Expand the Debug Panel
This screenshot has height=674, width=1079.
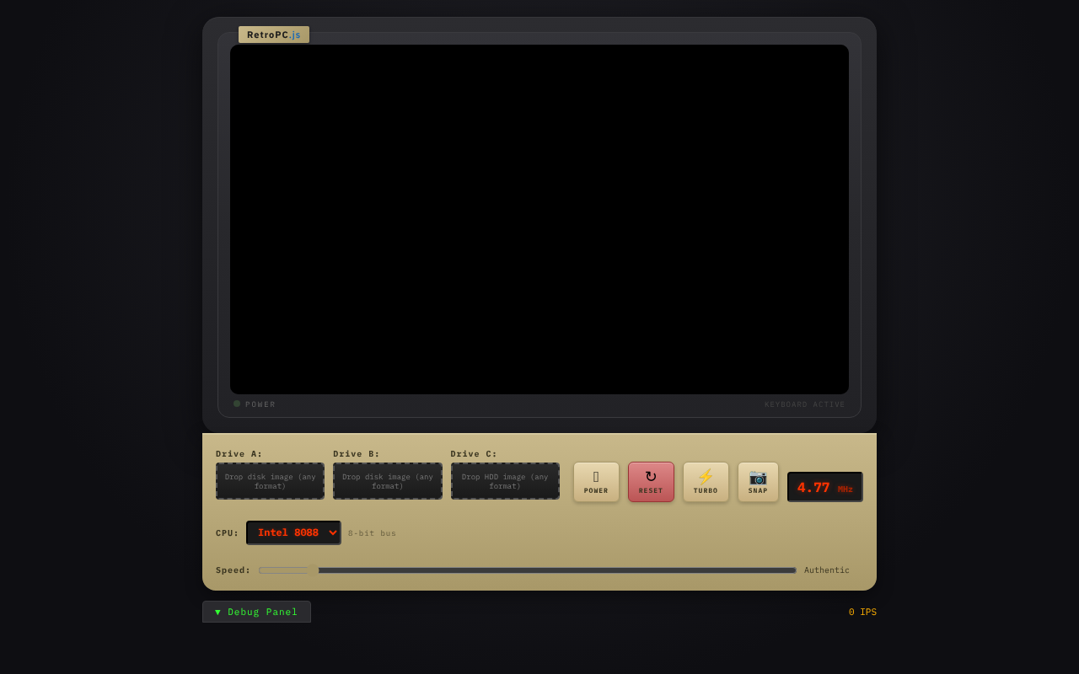pos(256,612)
